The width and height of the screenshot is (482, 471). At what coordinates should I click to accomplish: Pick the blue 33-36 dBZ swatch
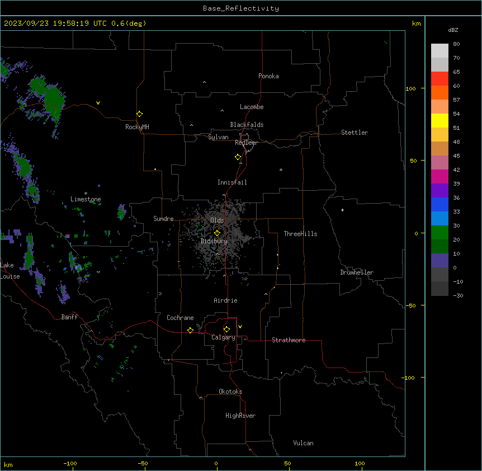440,204
